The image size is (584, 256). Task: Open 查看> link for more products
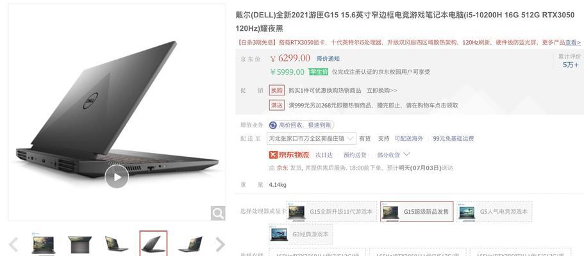coord(573,42)
